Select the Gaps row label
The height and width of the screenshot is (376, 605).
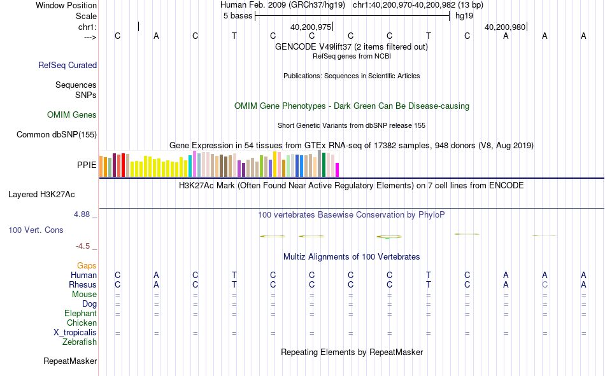click(87, 265)
